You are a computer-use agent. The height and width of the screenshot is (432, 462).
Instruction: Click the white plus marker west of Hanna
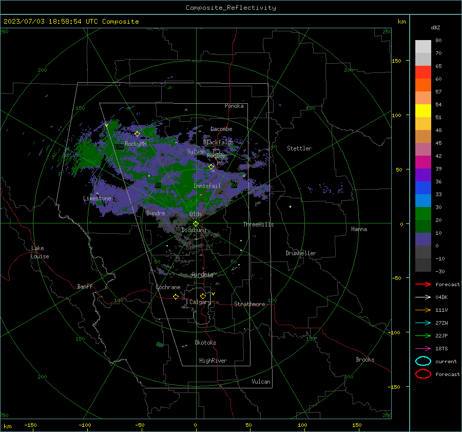coord(290,206)
